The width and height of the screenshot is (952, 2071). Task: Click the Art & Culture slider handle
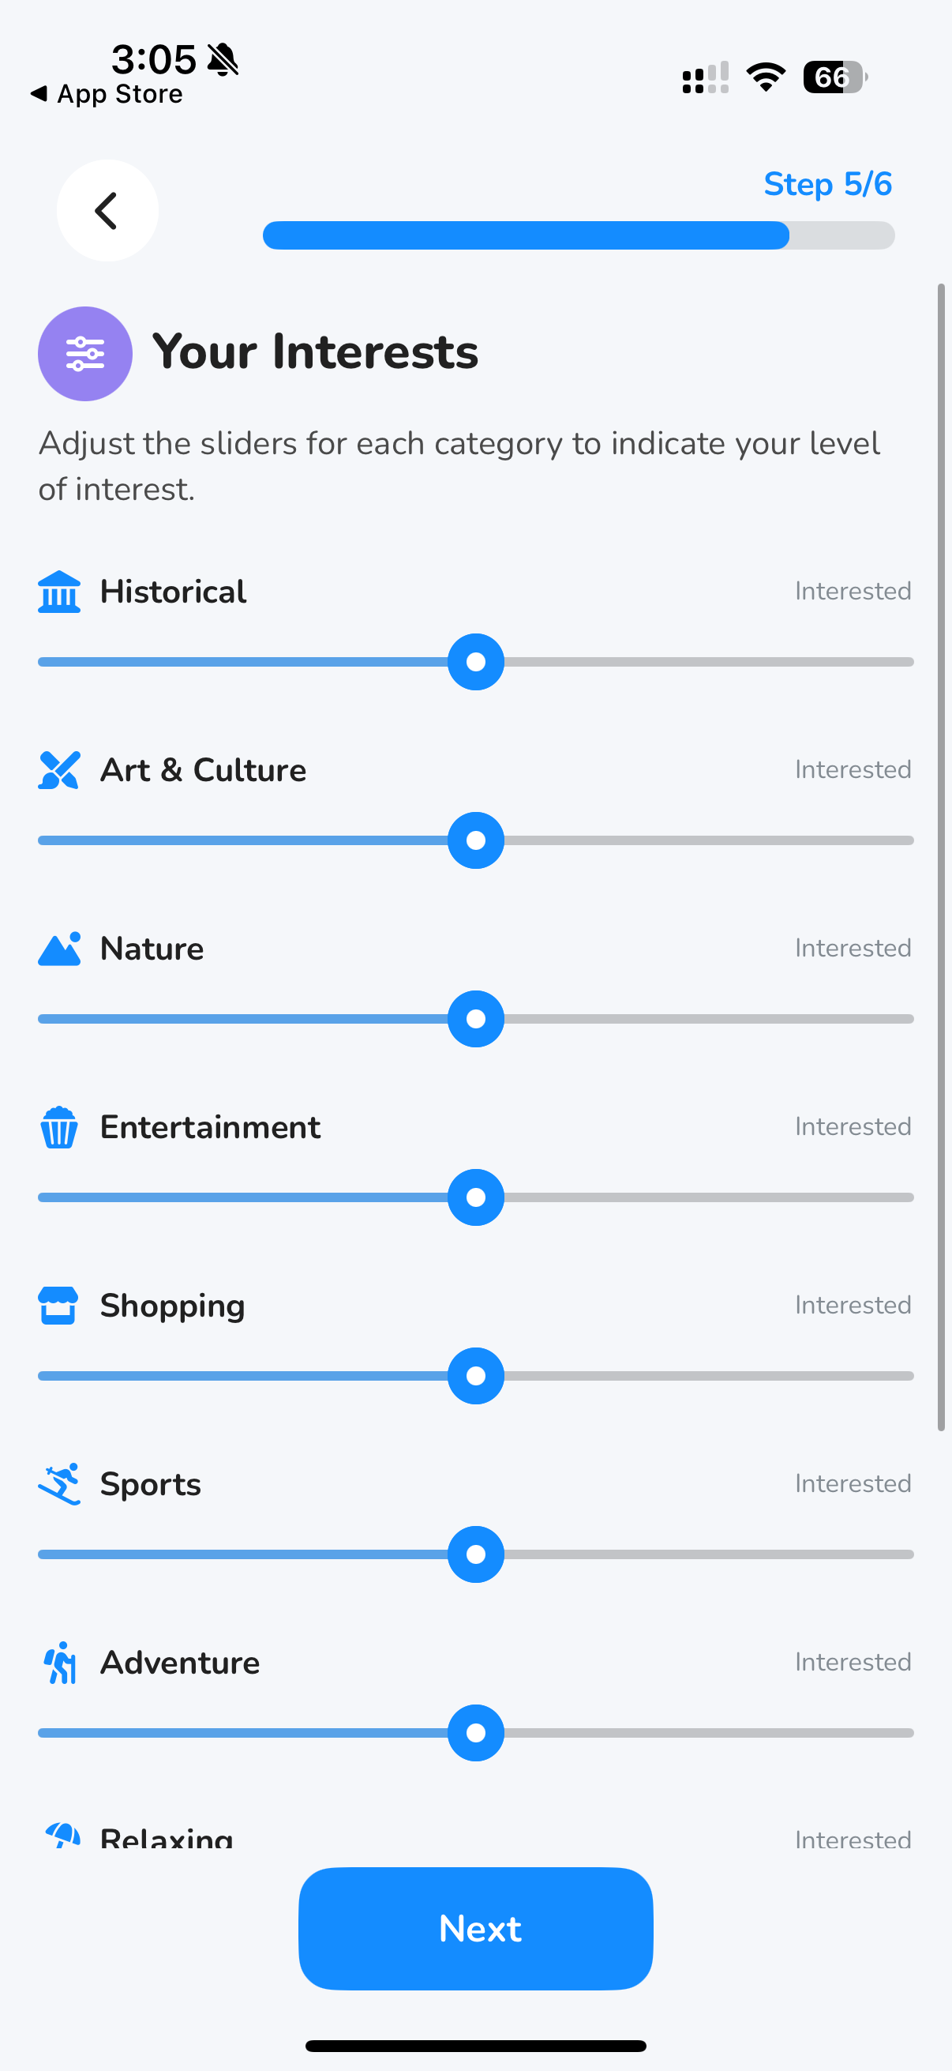[x=475, y=840]
